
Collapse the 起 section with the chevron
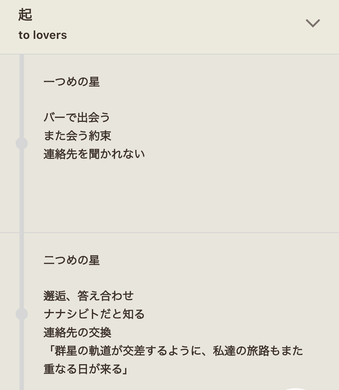click(313, 23)
